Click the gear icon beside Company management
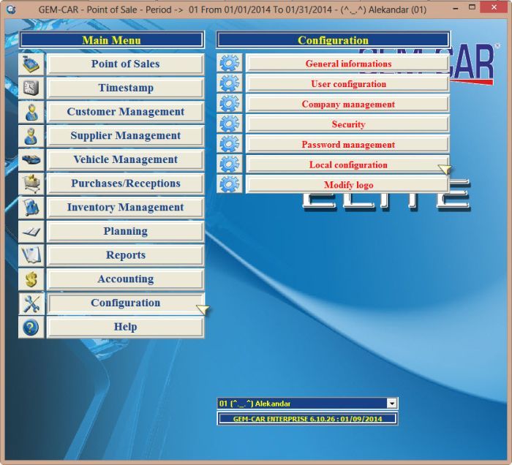Viewport: 512px width, 465px height. [x=229, y=103]
